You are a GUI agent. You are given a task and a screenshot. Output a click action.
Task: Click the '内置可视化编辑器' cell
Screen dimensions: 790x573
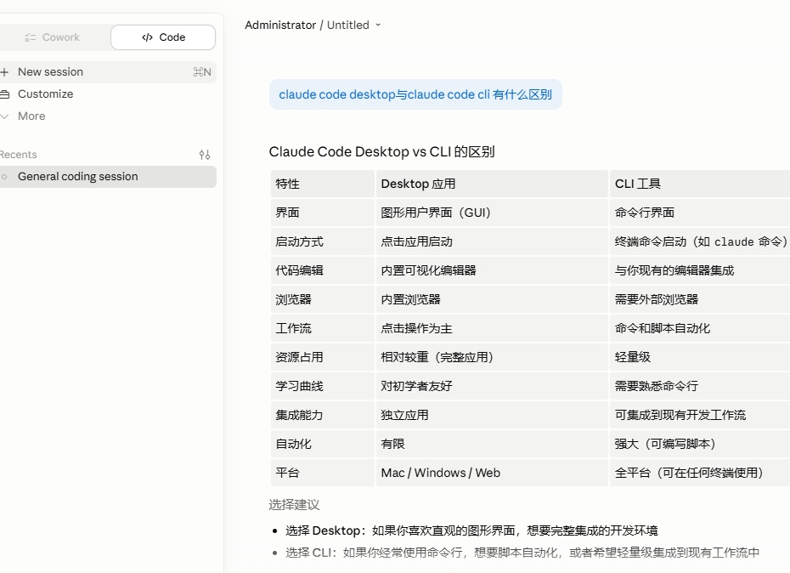pos(492,270)
